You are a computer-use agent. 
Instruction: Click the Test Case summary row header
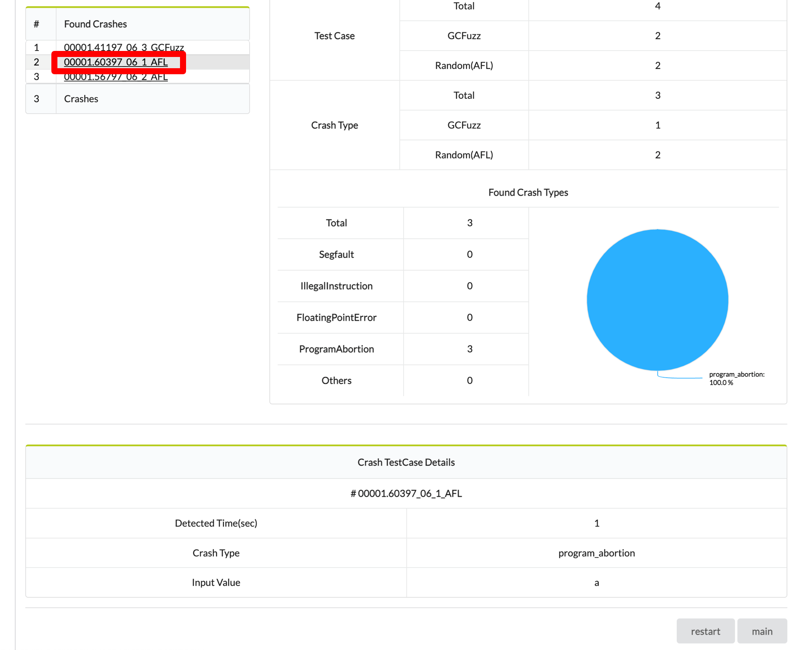tap(335, 36)
